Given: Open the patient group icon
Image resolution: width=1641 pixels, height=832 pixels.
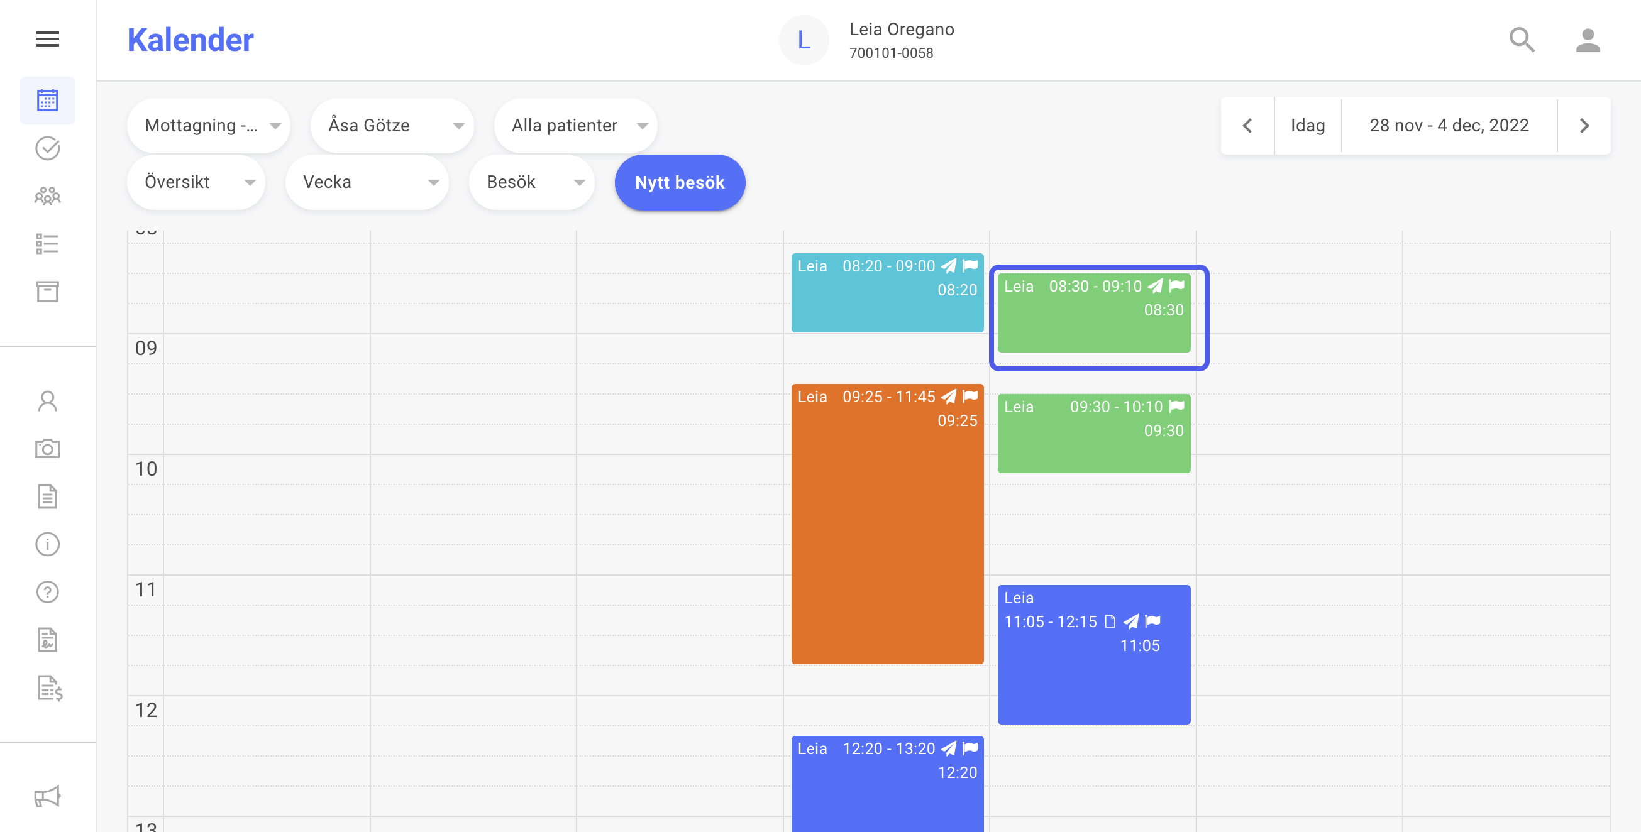Looking at the screenshot, I should (48, 196).
